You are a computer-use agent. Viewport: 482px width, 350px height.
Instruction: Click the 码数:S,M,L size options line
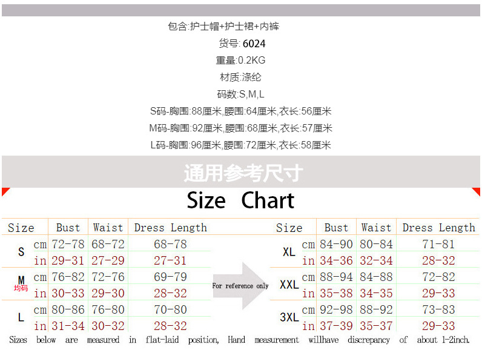240,94
